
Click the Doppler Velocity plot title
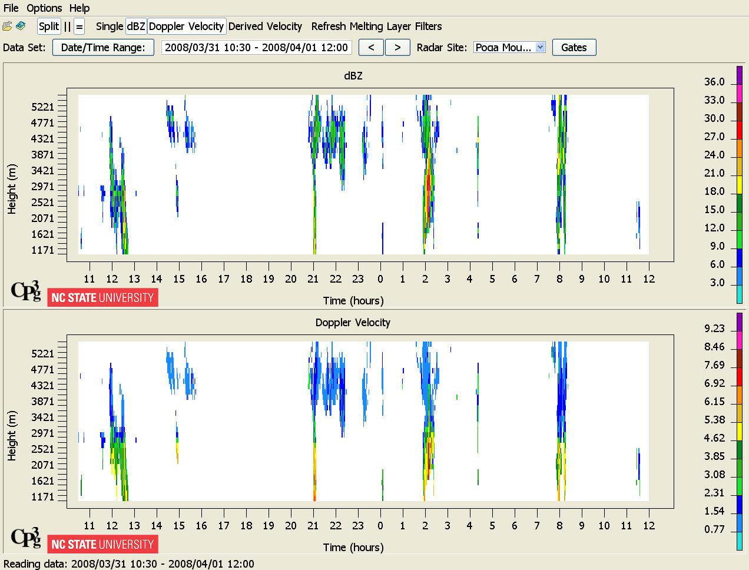pyautogui.click(x=353, y=323)
